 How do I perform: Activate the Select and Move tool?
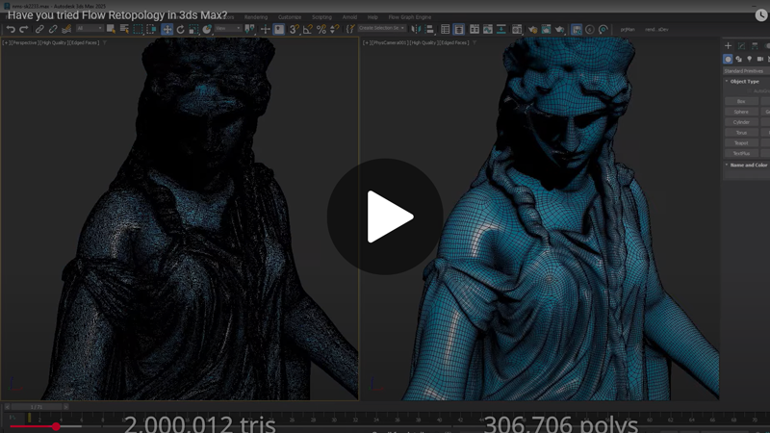[x=167, y=30]
